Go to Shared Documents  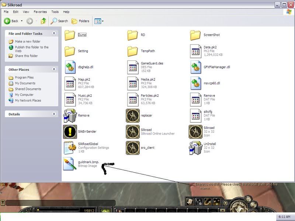coord(28,89)
